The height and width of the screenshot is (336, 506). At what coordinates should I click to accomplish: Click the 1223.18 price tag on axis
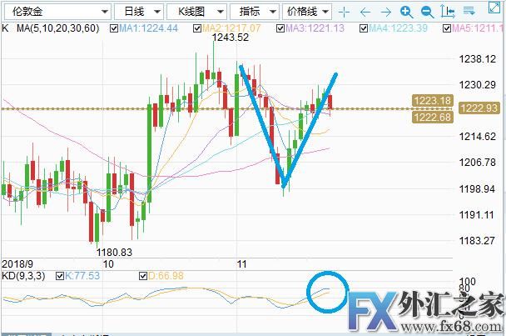(x=431, y=101)
